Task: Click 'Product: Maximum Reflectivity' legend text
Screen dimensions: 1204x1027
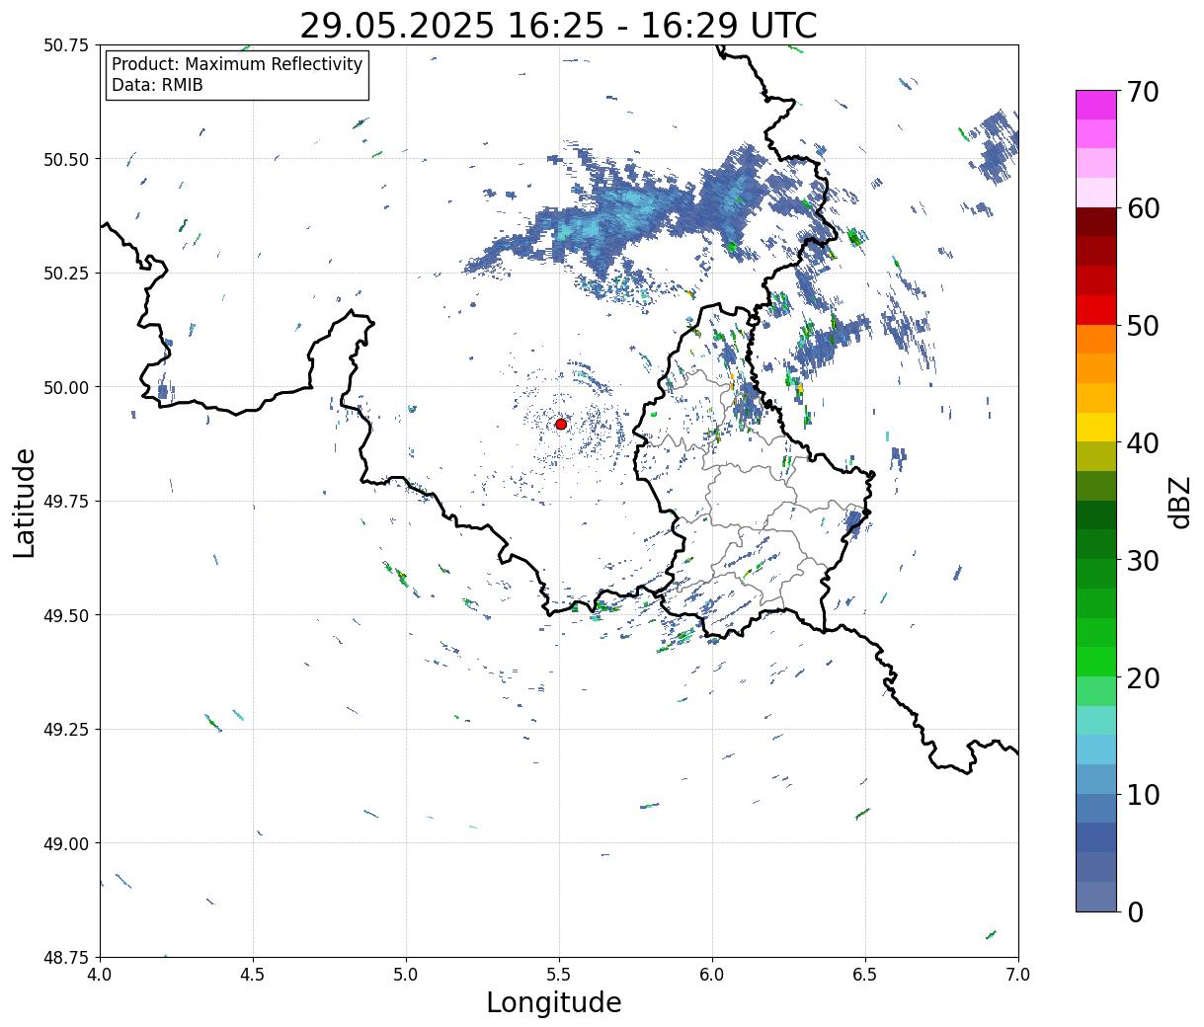Action: pyautogui.click(x=237, y=64)
